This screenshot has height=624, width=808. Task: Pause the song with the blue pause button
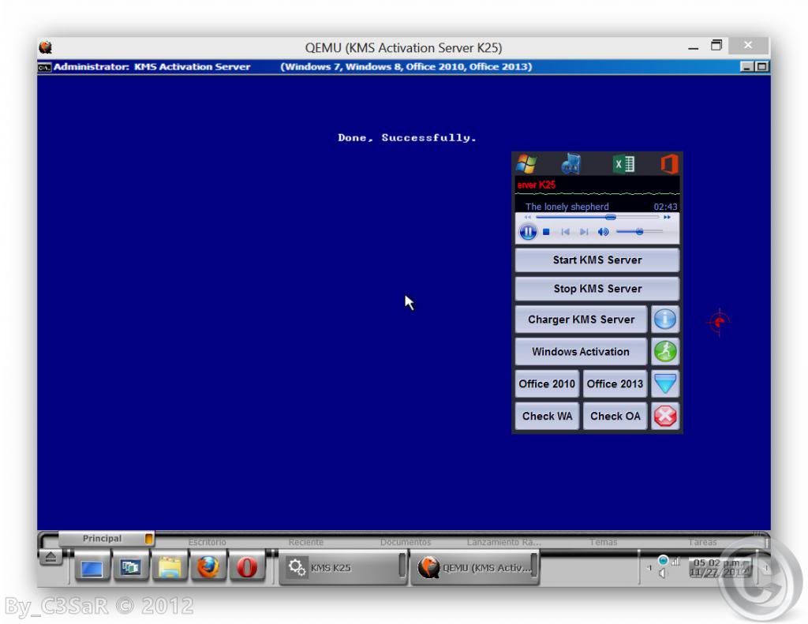click(x=528, y=232)
